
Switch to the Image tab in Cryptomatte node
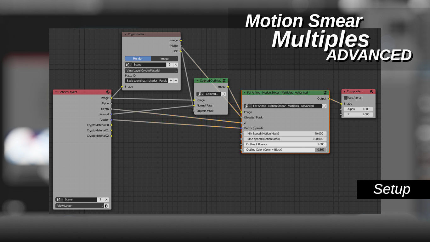coord(164,59)
